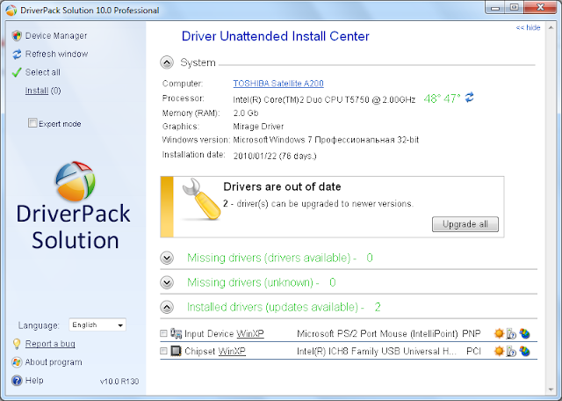Viewport: 562px width, 401px height.
Task: Open the WinXP link in Chipset row
Action: 232,351
